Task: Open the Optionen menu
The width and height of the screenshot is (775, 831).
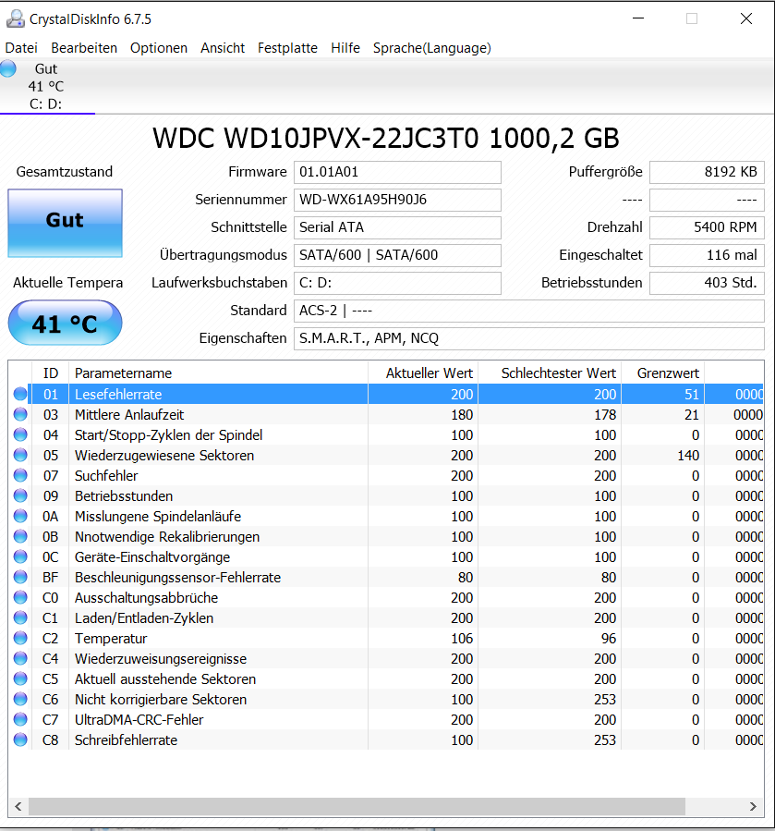Action: 159,48
